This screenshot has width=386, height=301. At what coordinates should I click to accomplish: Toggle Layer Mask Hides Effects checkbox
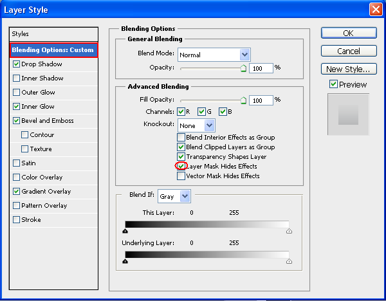[x=181, y=167]
